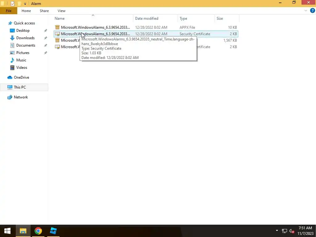Click File Explorer icon in the taskbar
This screenshot has width=316, height=237.
tap(23, 231)
